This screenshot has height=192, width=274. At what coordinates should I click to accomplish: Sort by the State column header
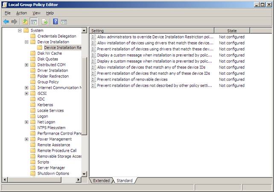tap(232, 31)
